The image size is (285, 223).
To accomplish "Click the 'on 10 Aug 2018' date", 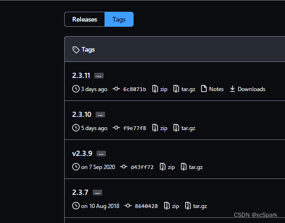I will (x=100, y=206).
